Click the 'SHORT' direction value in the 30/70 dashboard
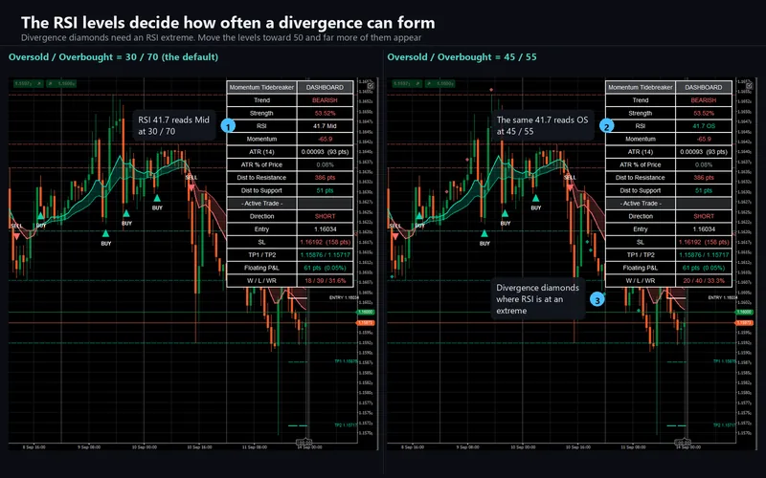 pyautogui.click(x=325, y=216)
